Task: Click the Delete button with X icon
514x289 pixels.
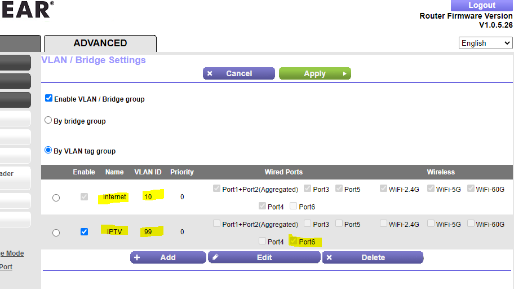Action: (373, 257)
